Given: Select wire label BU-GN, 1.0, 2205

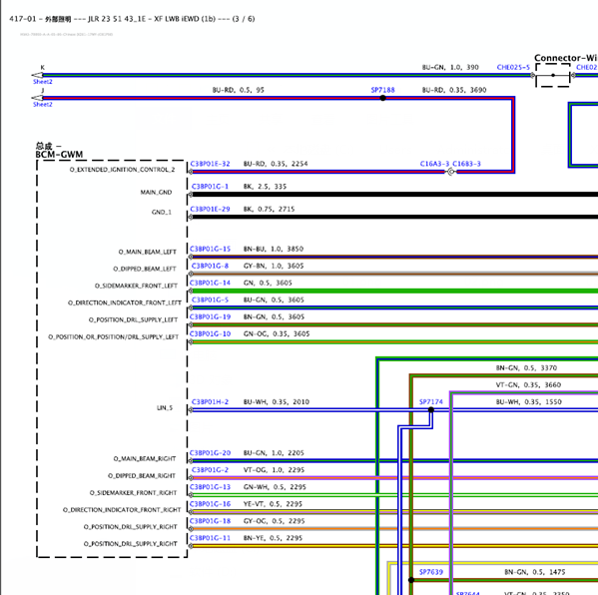Looking at the screenshot, I should (x=274, y=452).
